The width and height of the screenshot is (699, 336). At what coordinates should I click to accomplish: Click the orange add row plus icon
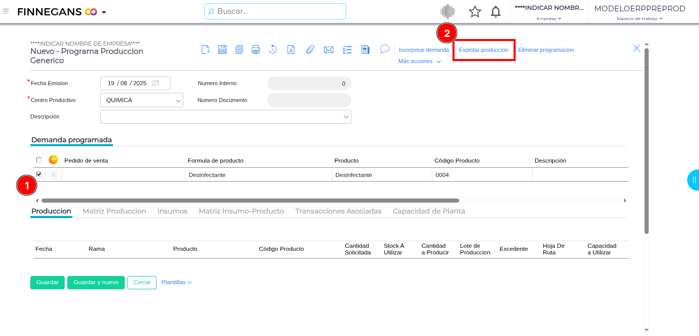53,160
